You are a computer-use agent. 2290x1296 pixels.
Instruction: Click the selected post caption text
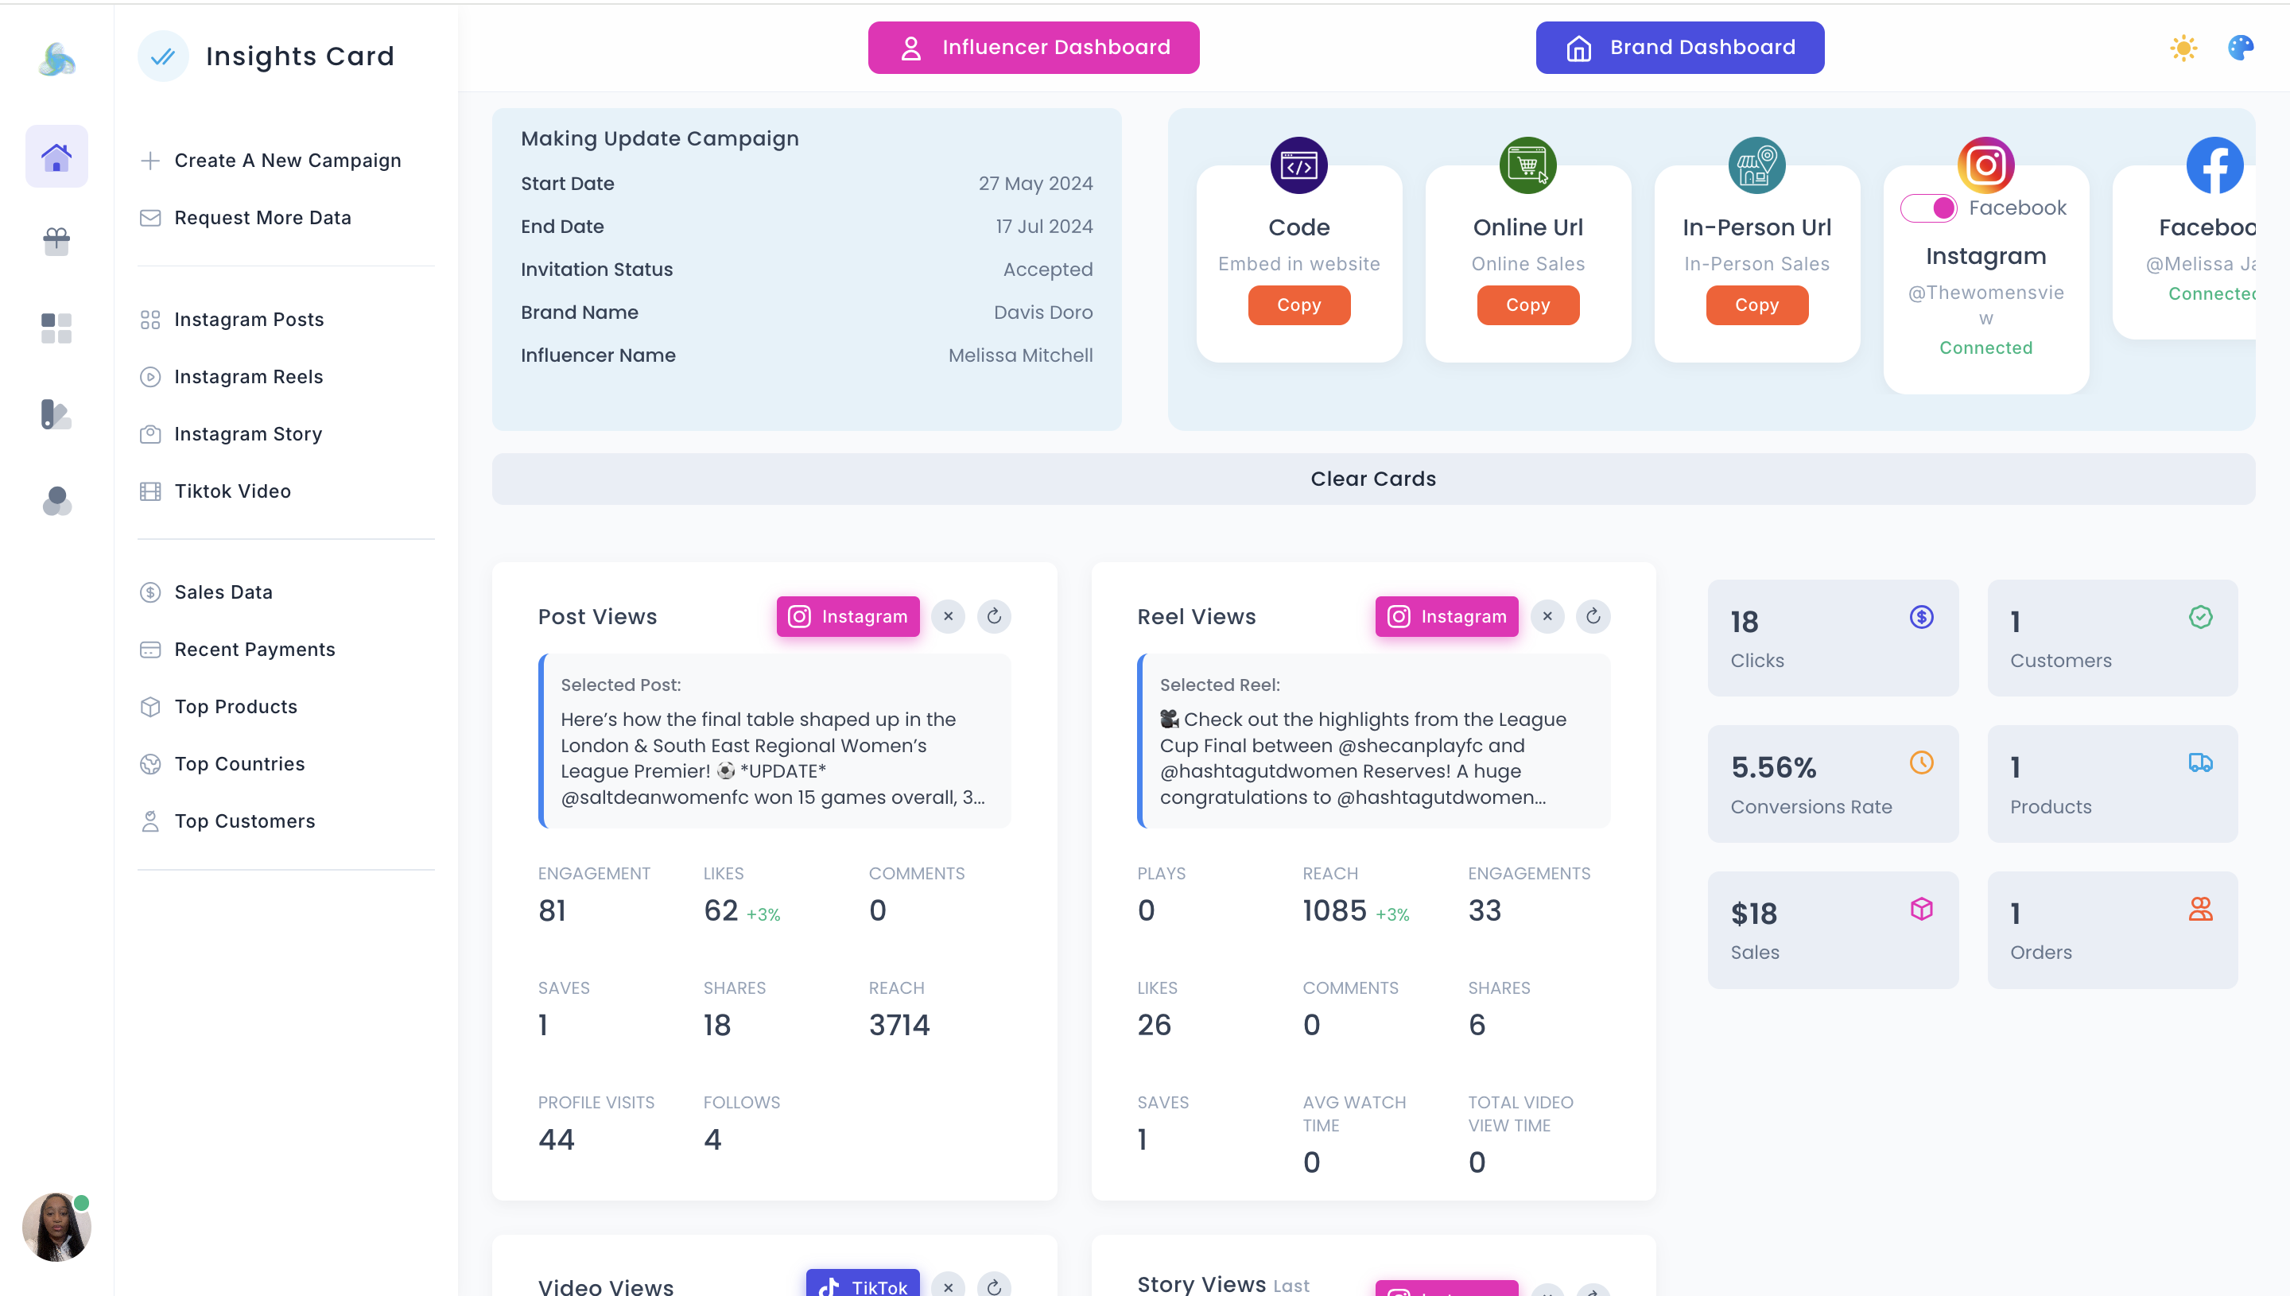[773, 759]
